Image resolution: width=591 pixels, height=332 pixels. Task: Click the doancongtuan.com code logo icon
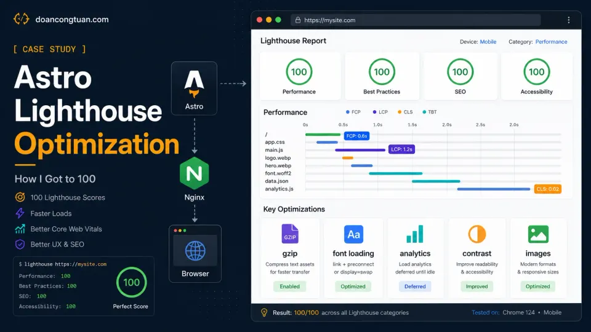[21, 19]
